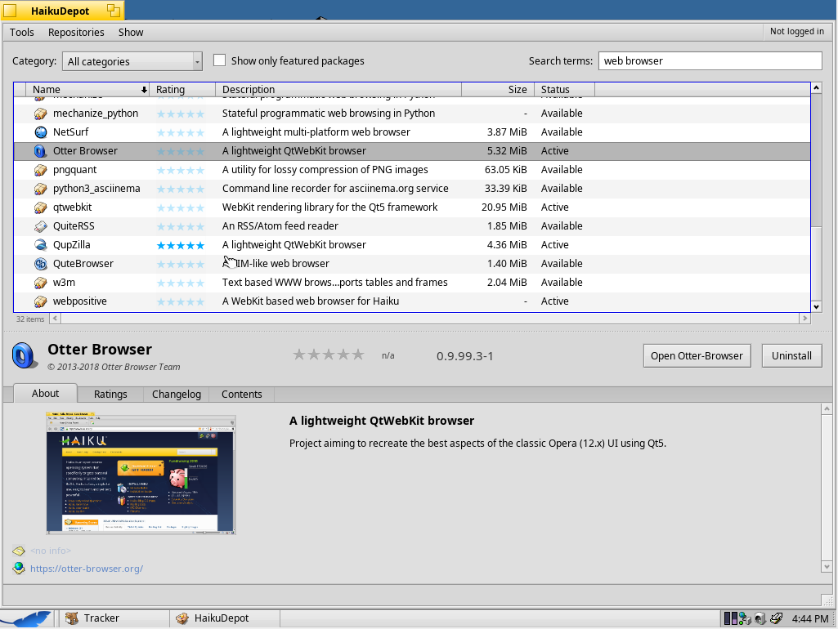Click the NetSurf globe icon

pyautogui.click(x=41, y=132)
